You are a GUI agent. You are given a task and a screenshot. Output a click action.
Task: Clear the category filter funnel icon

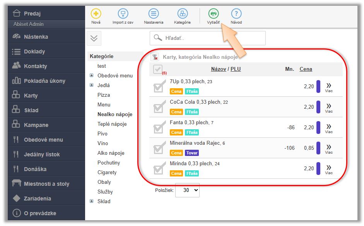tap(155, 57)
